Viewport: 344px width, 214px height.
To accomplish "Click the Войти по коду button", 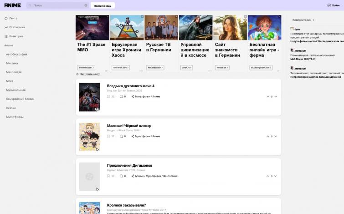I will click(x=103, y=6).
